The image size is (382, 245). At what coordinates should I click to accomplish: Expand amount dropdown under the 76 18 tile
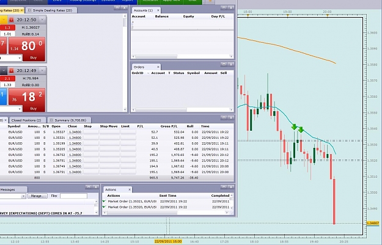pos(20,109)
